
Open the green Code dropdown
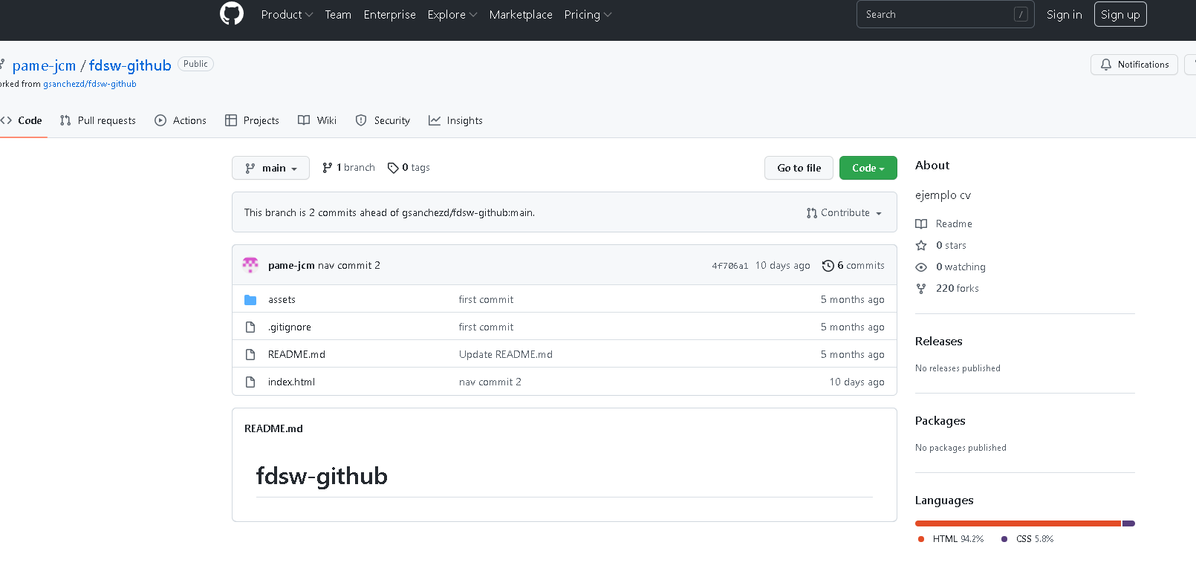point(868,168)
